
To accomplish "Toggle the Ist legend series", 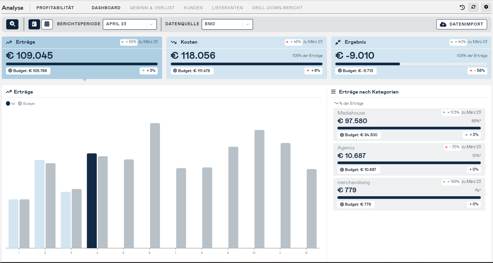I will pos(10,104).
